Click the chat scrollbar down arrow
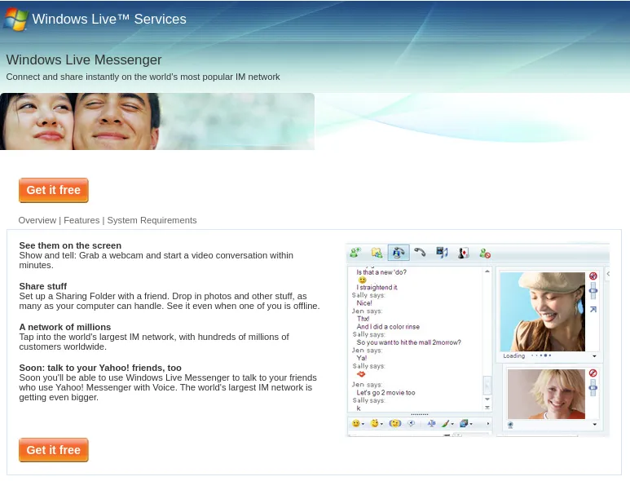 (487, 399)
